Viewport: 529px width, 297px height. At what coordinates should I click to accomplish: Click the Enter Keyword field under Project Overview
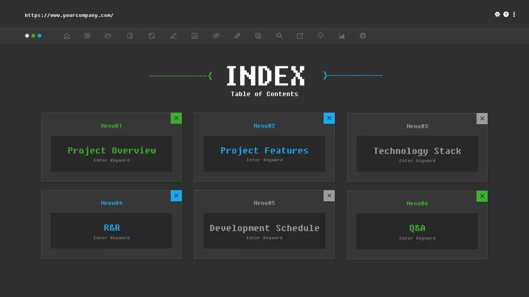(x=111, y=160)
